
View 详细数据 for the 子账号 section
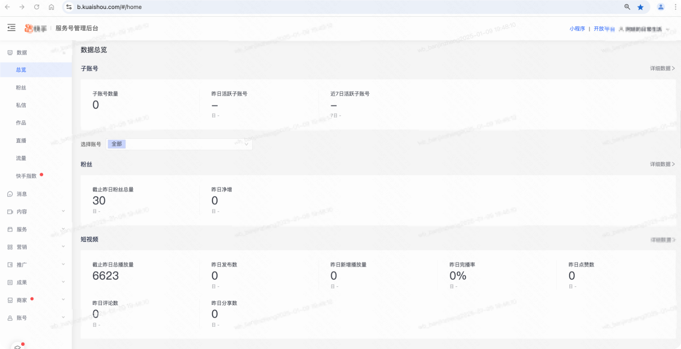pos(662,68)
